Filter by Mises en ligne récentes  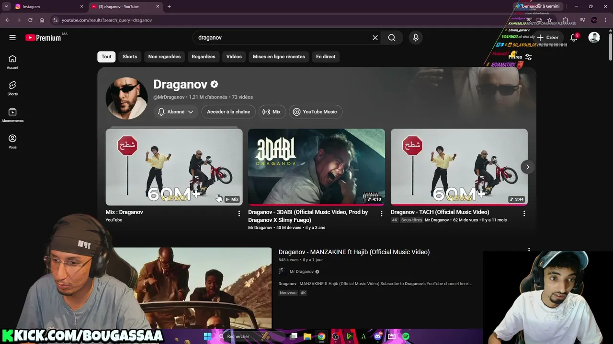279,56
